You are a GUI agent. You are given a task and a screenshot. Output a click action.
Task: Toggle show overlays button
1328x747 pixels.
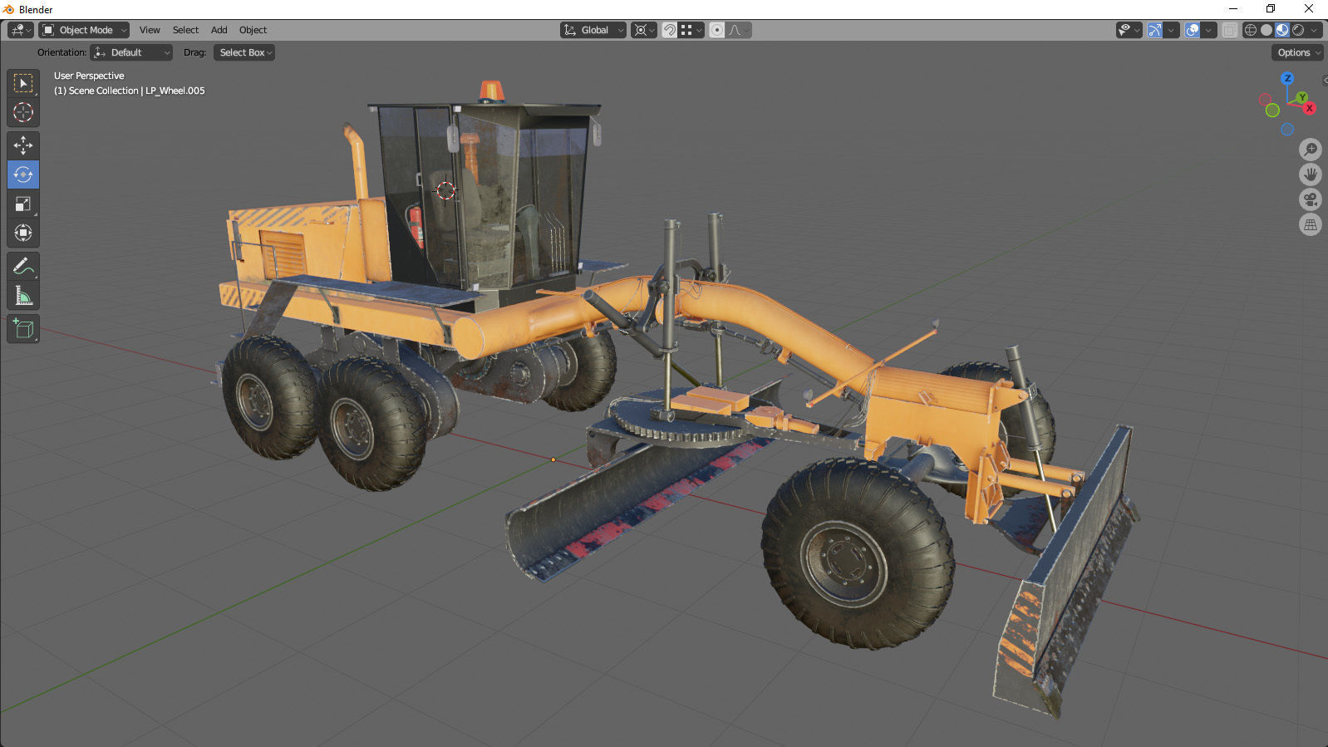[x=1193, y=30]
